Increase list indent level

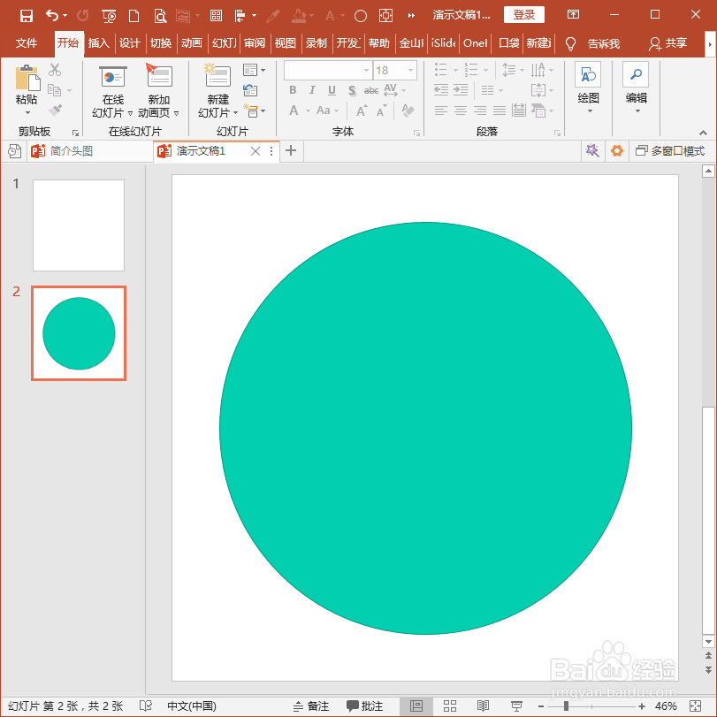pyautogui.click(x=461, y=90)
